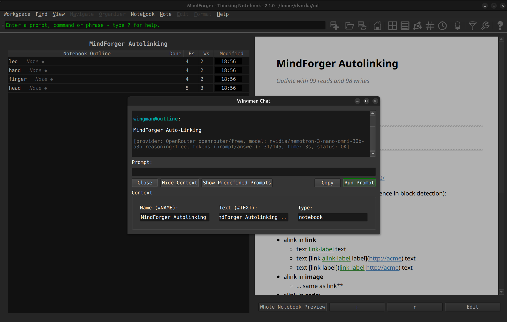Click the Hide Context button
The height and width of the screenshot is (322, 507).
(x=180, y=183)
